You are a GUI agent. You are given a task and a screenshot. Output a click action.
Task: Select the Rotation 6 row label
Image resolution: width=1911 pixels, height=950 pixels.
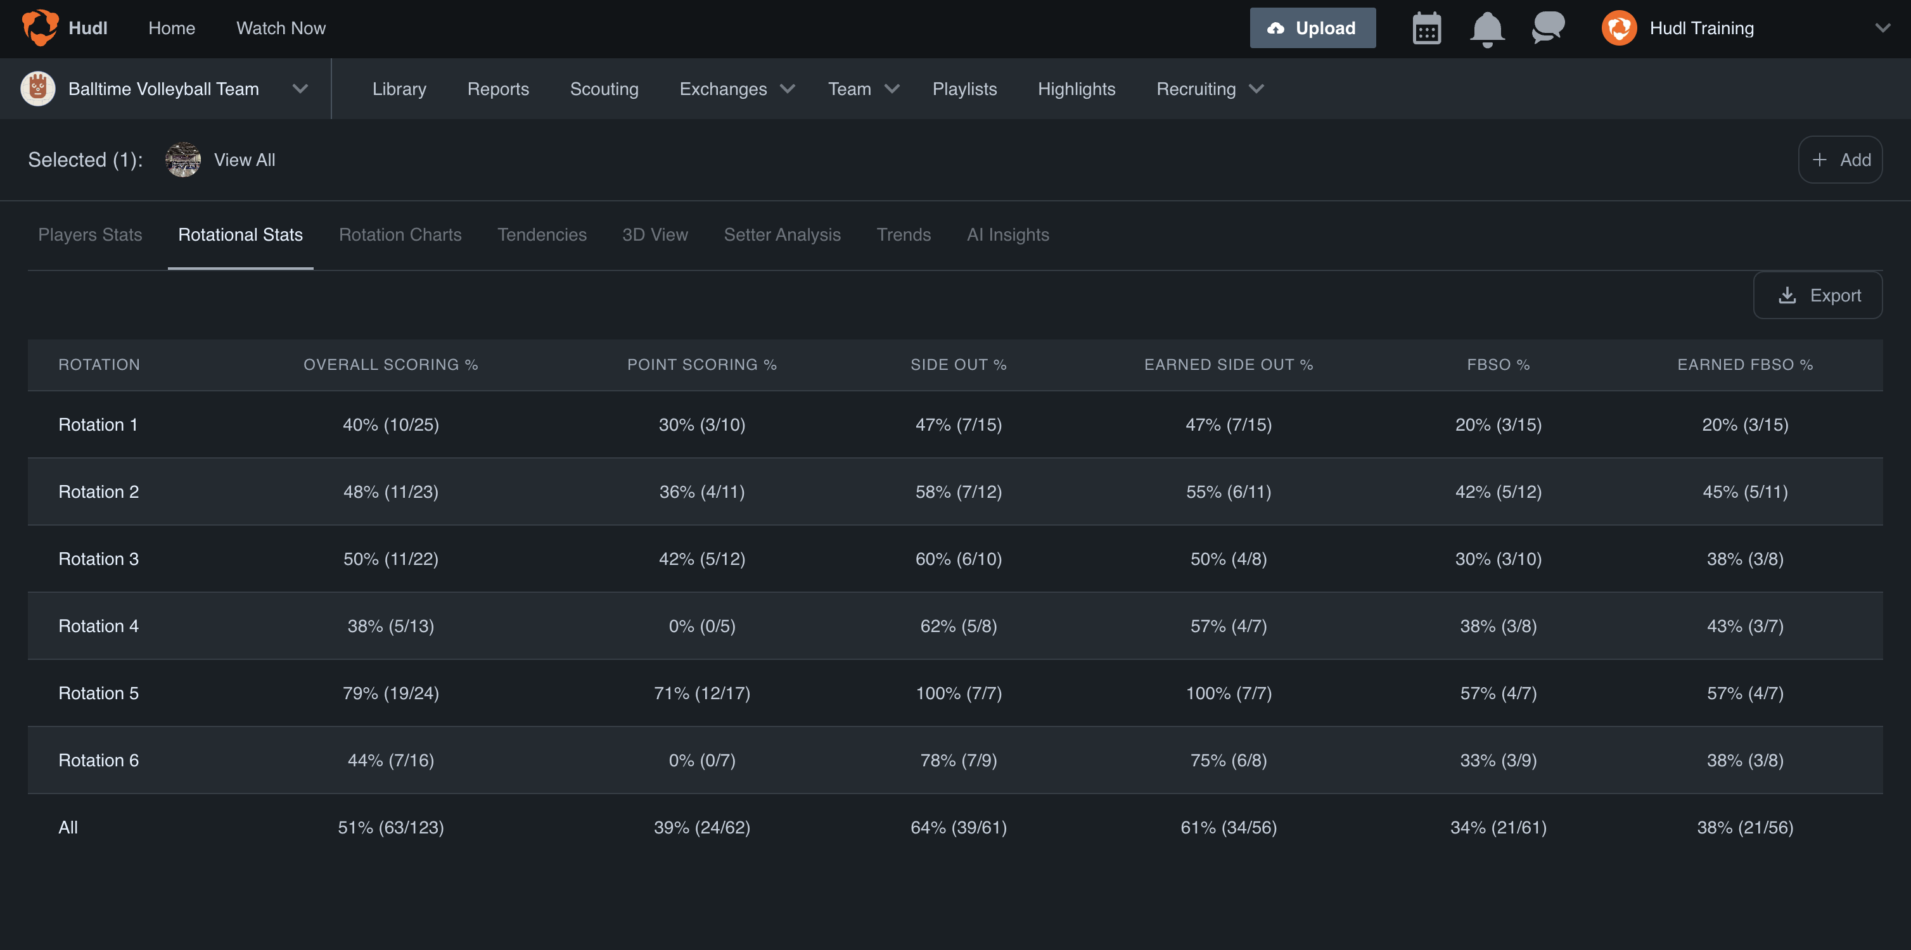pos(99,760)
